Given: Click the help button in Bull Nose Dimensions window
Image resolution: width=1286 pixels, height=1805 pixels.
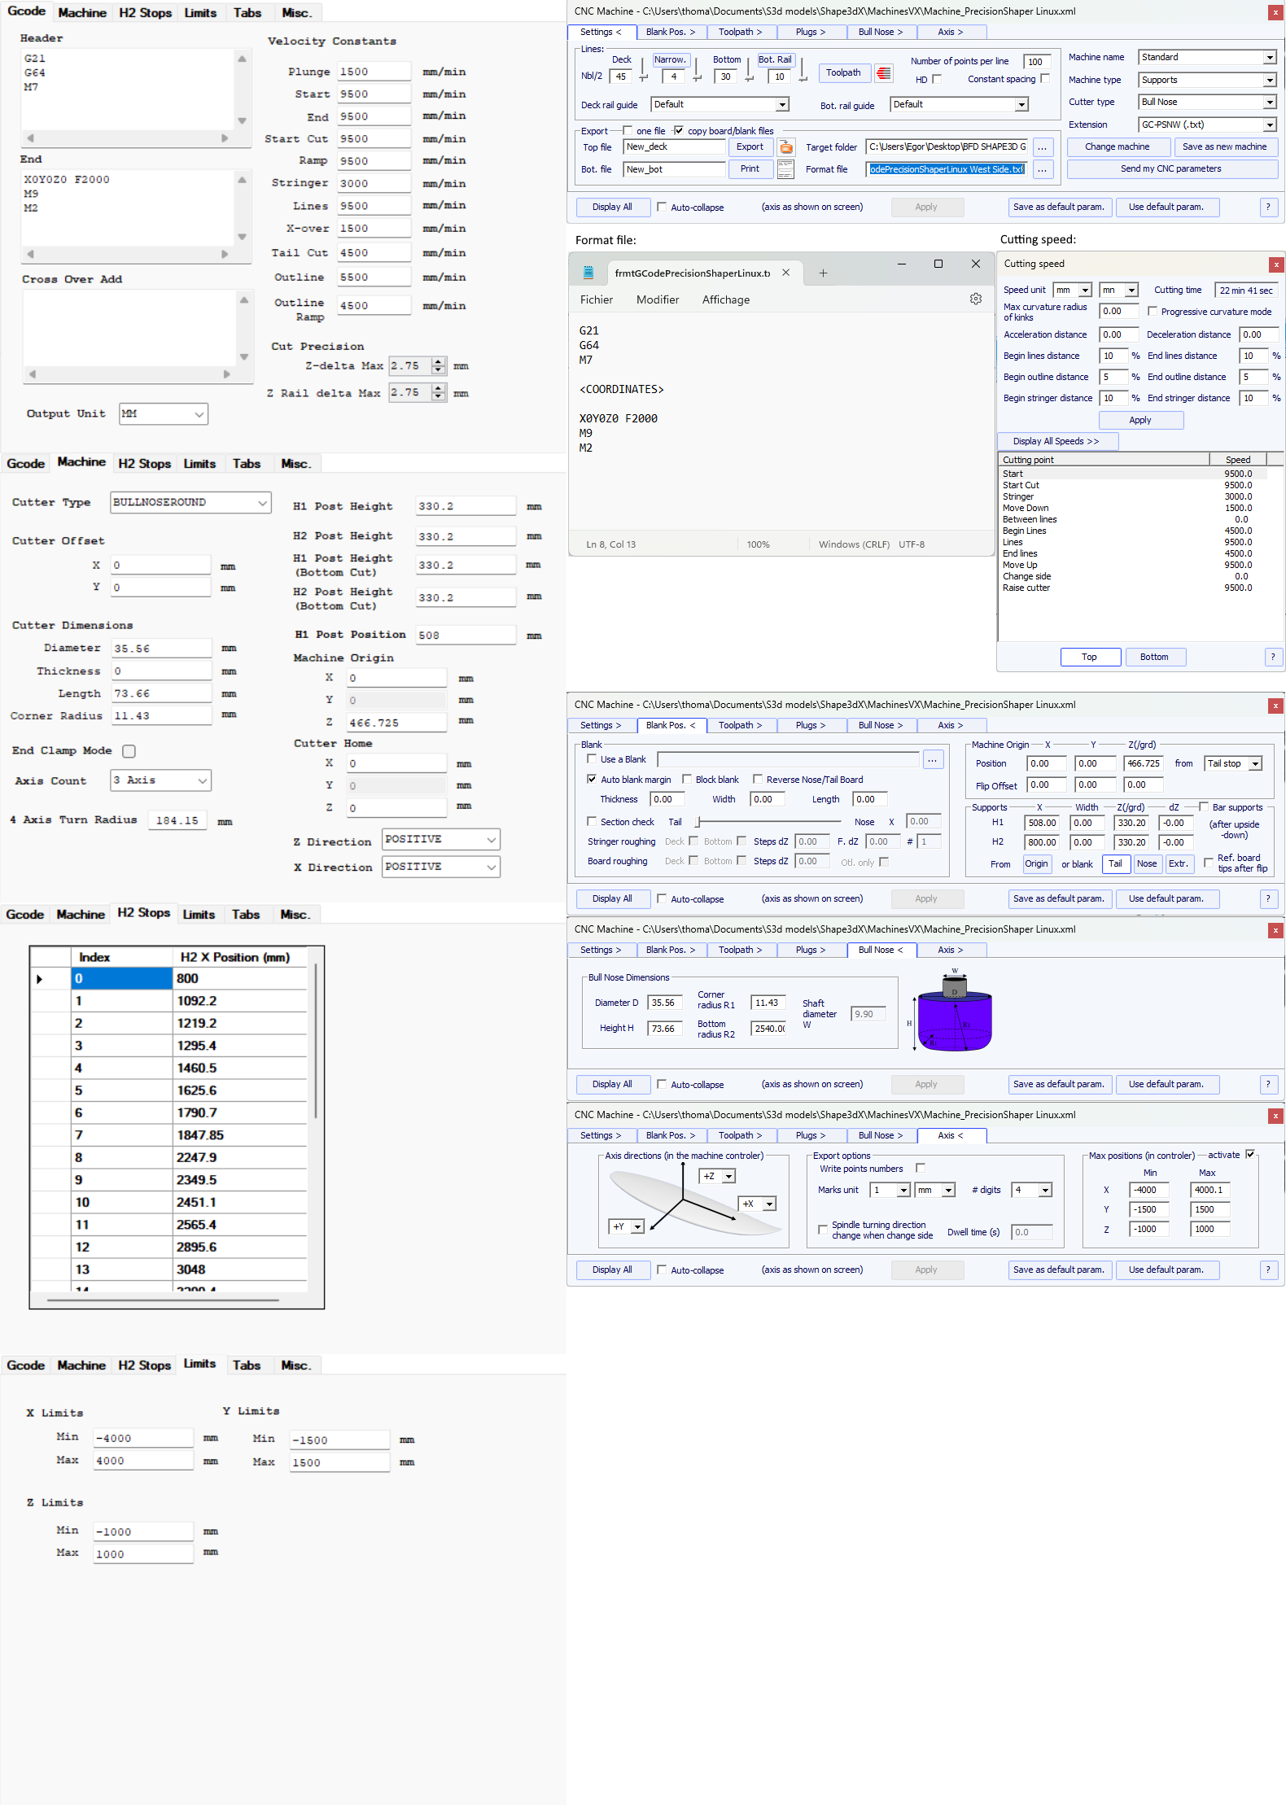Looking at the screenshot, I should tap(1267, 1085).
